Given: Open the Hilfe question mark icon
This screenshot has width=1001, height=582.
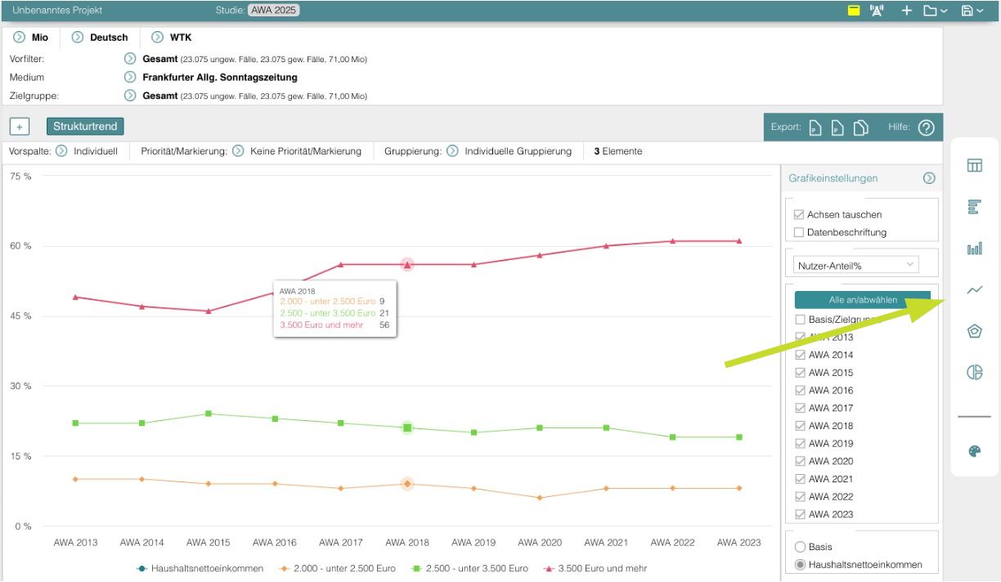Looking at the screenshot, I should (926, 128).
